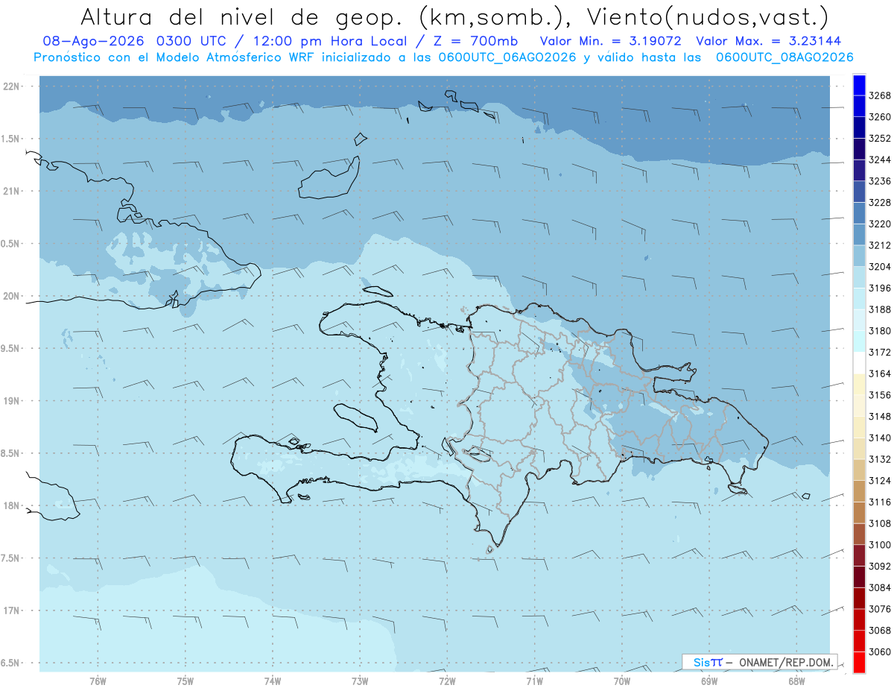Click the 3204 color scale label
894x691 pixels.
[880, 267]
